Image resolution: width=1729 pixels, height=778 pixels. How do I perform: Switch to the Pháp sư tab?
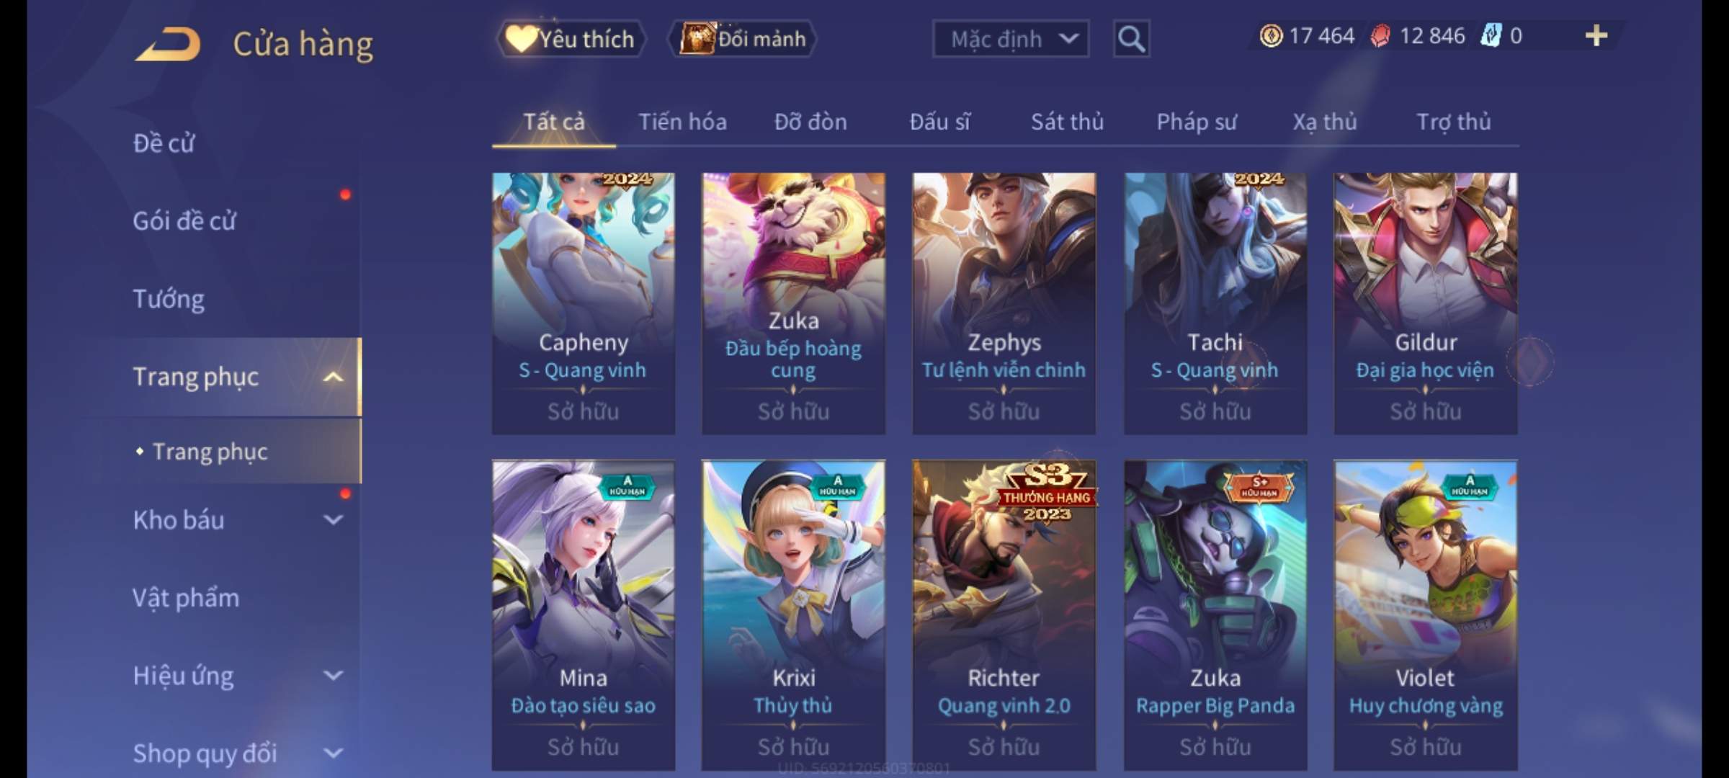point(1197,122)
